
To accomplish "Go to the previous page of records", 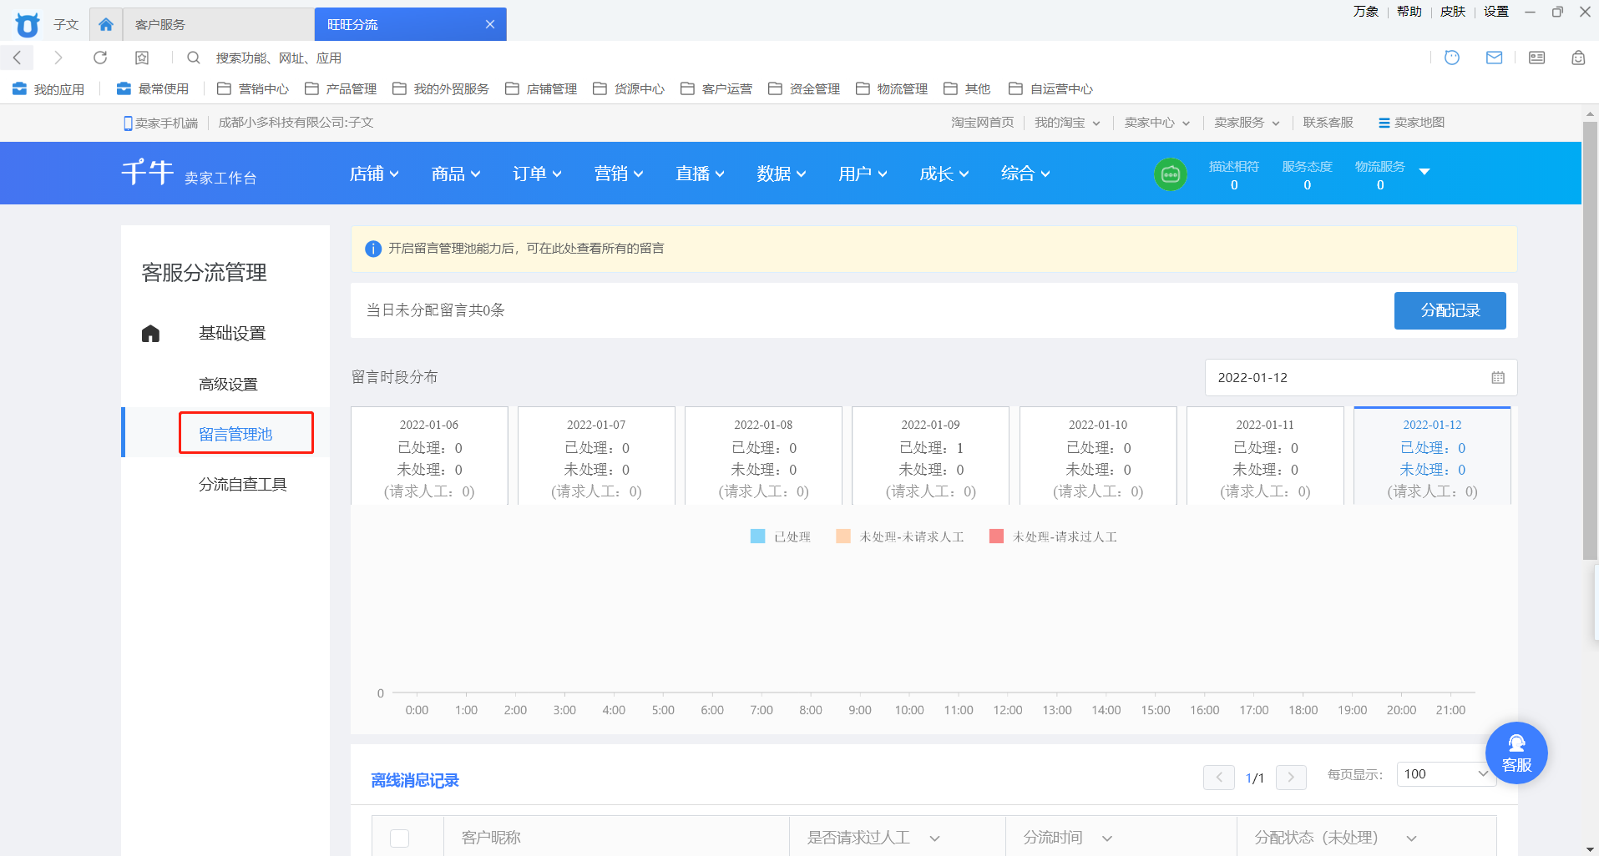I will (1219, 778).
